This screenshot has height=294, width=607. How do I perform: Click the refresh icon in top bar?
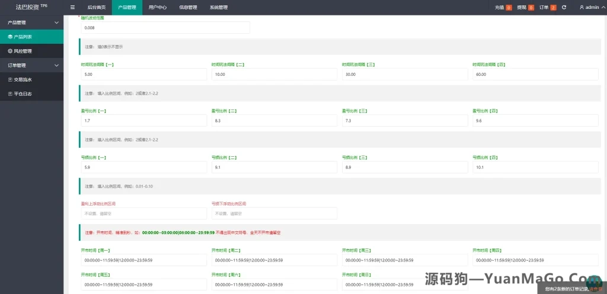pos(564,8)
